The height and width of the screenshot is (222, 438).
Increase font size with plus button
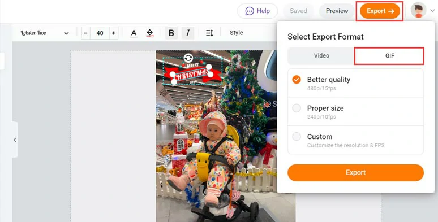point(114,33)
